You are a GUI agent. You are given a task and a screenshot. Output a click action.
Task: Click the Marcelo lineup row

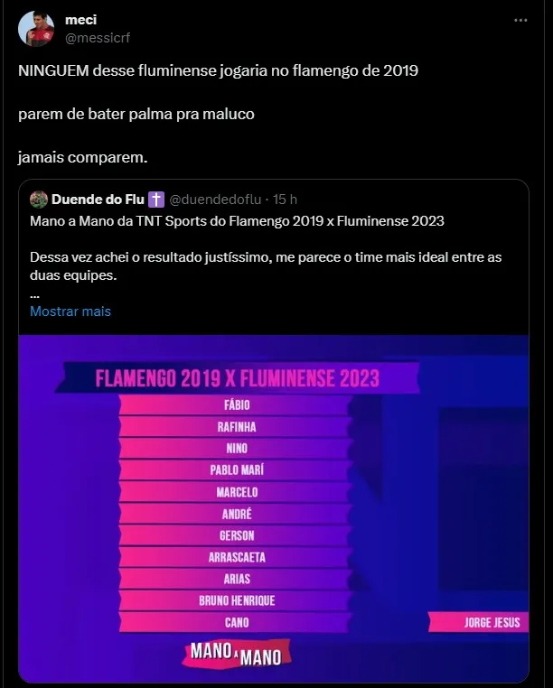236,492
